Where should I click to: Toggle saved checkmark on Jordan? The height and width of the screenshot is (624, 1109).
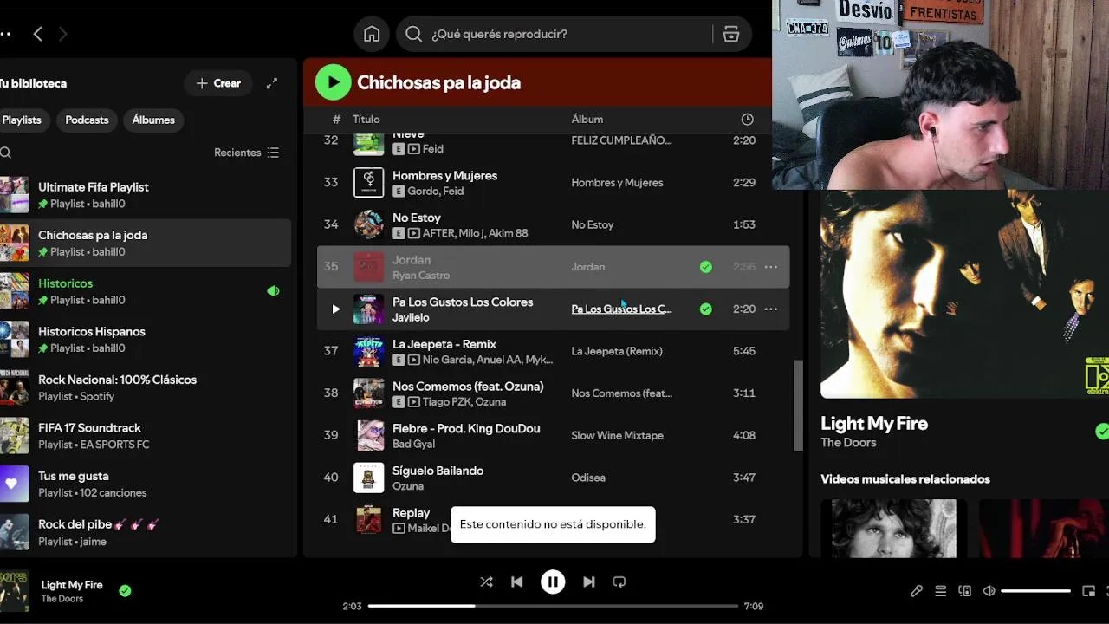706,267
